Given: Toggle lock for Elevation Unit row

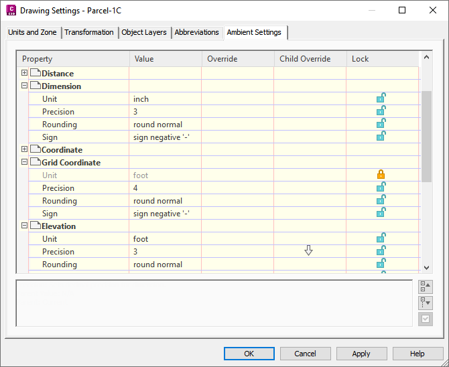Looking at the screenshot, I should 381,239.
